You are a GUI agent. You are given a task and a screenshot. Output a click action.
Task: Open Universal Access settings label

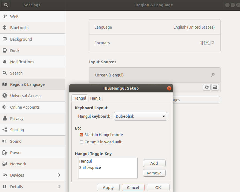pos(25,96)
